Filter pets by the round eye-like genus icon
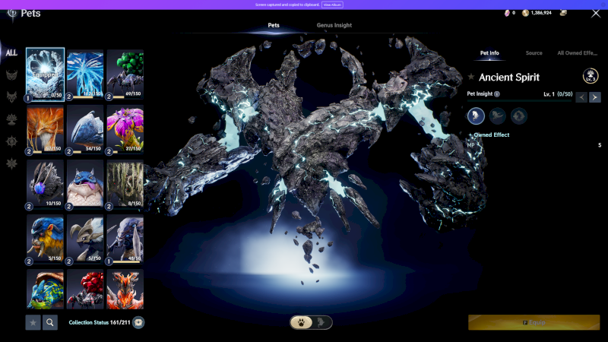Viewport: 608px width, 342px height. (x=11, y=141)
